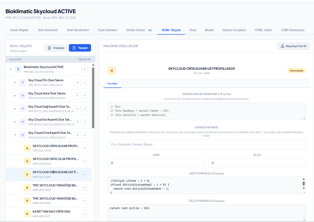This screenshot has width=314, height=222.
Task: Expand Sky Cloud Sol Kasetli Oluk node
Action: pos(15,122)
